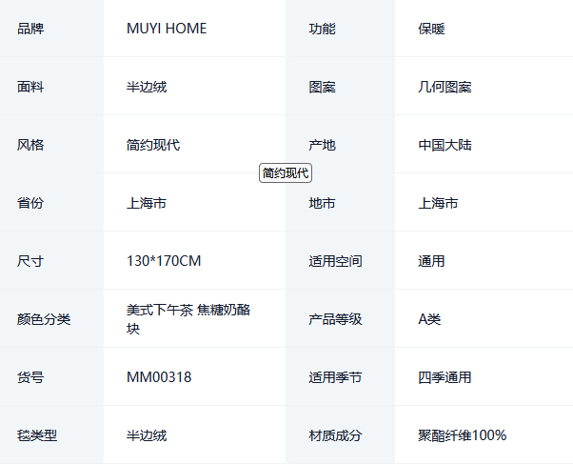Select the 材质成分 label cell
Image resolution: width=573 pixels, height=464 pixels.
(x=335, y=435)
